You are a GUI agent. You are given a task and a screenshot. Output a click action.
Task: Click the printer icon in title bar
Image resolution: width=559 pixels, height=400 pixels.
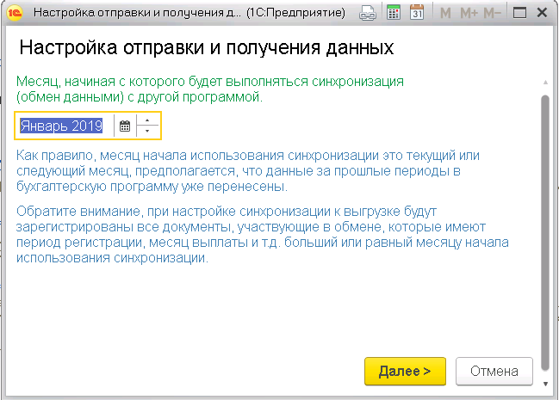point(368,13)
